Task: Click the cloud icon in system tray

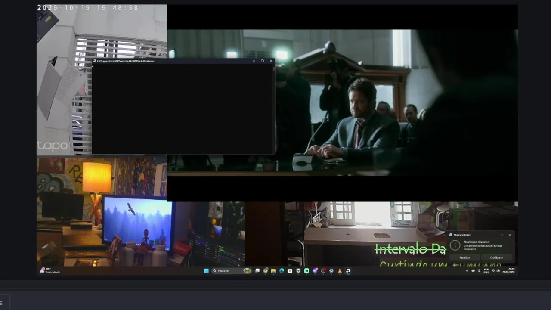Action: (473, 271)
